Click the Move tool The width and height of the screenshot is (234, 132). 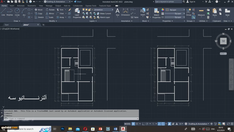coord(39,10)
